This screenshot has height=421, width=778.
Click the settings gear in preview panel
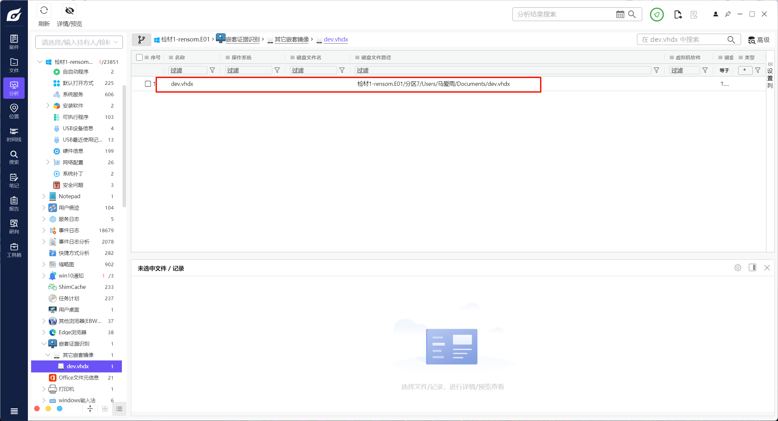737,268
